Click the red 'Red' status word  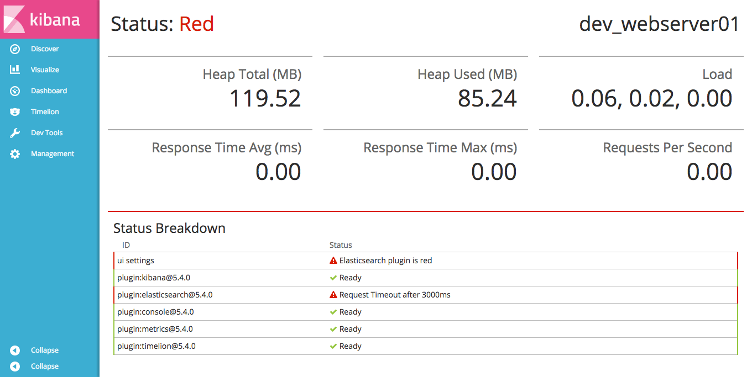pos(196,24)
